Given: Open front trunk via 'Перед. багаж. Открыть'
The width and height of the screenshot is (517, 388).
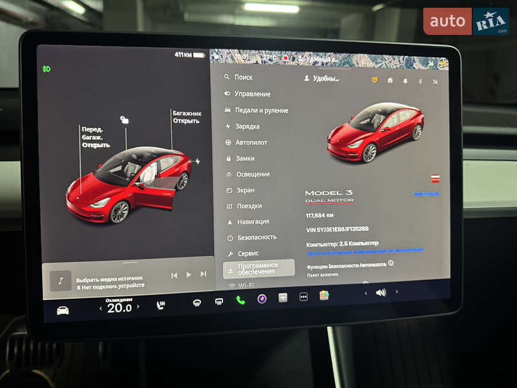Looking at the screenshot, I should coord(96,137).
